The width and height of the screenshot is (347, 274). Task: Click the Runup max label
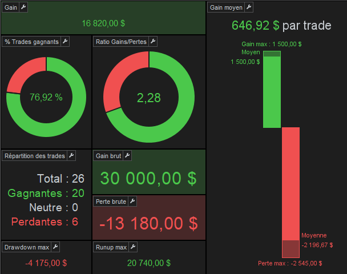(111, 247)
